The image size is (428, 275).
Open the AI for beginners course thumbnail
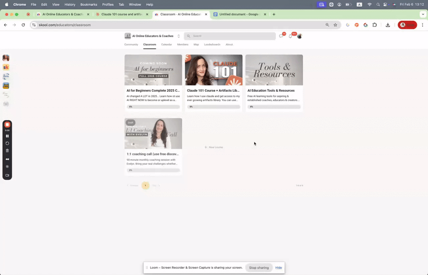153,70
